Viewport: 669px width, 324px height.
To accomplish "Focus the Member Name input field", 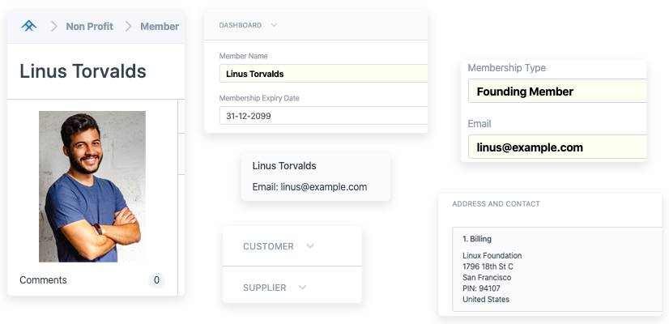I will pos(322,74).
